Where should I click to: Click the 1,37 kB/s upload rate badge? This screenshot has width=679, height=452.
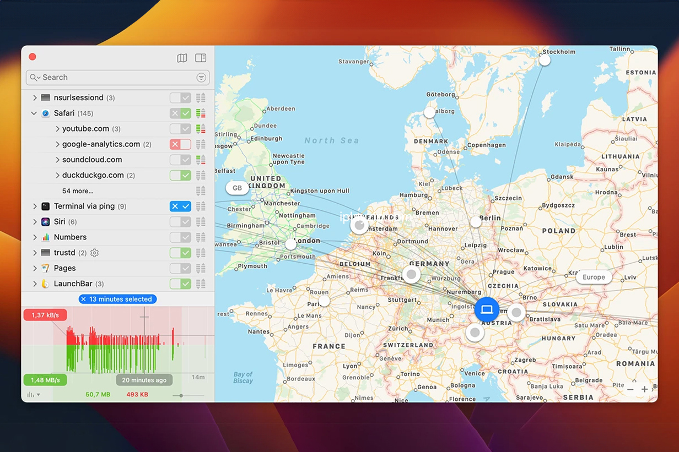coord(45,315)
